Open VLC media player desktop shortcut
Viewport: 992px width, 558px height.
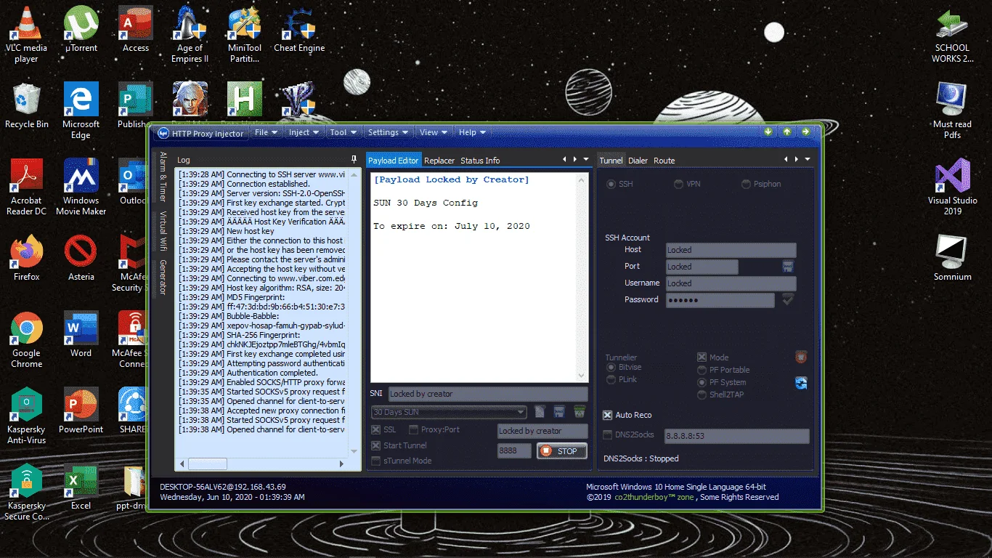26,34
